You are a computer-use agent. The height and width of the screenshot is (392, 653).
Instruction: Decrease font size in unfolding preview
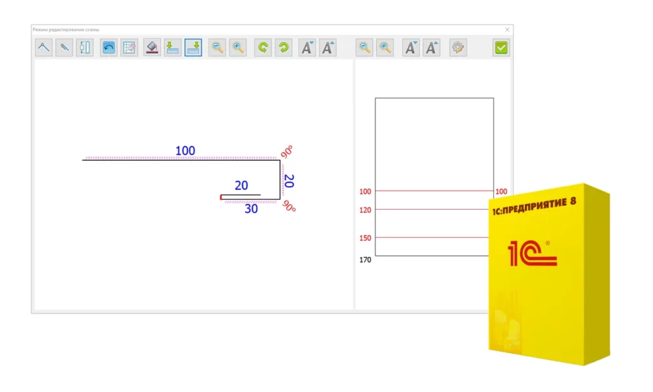(x=411, y=47)
